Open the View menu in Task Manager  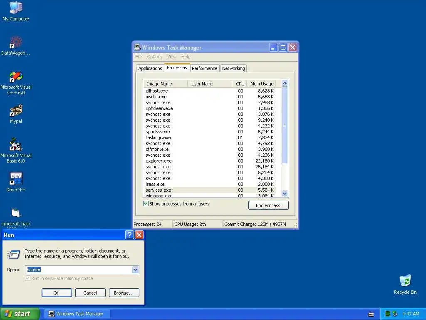[x=172, y=57]
